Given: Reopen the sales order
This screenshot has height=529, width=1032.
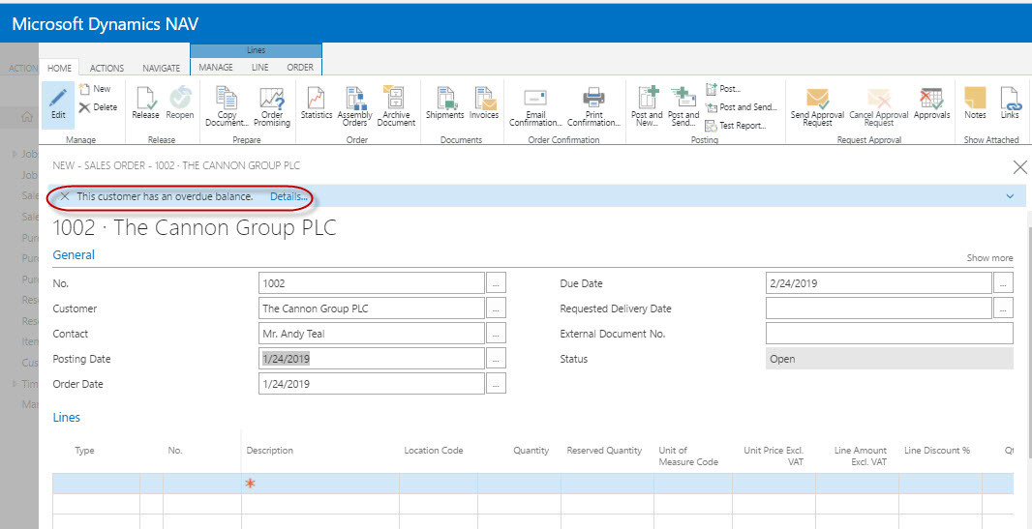Looking at the screenshot, I should [180, 103].
